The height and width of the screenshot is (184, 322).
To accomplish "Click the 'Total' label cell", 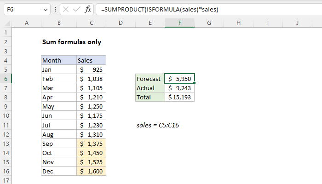I will [x=150, y=98].
